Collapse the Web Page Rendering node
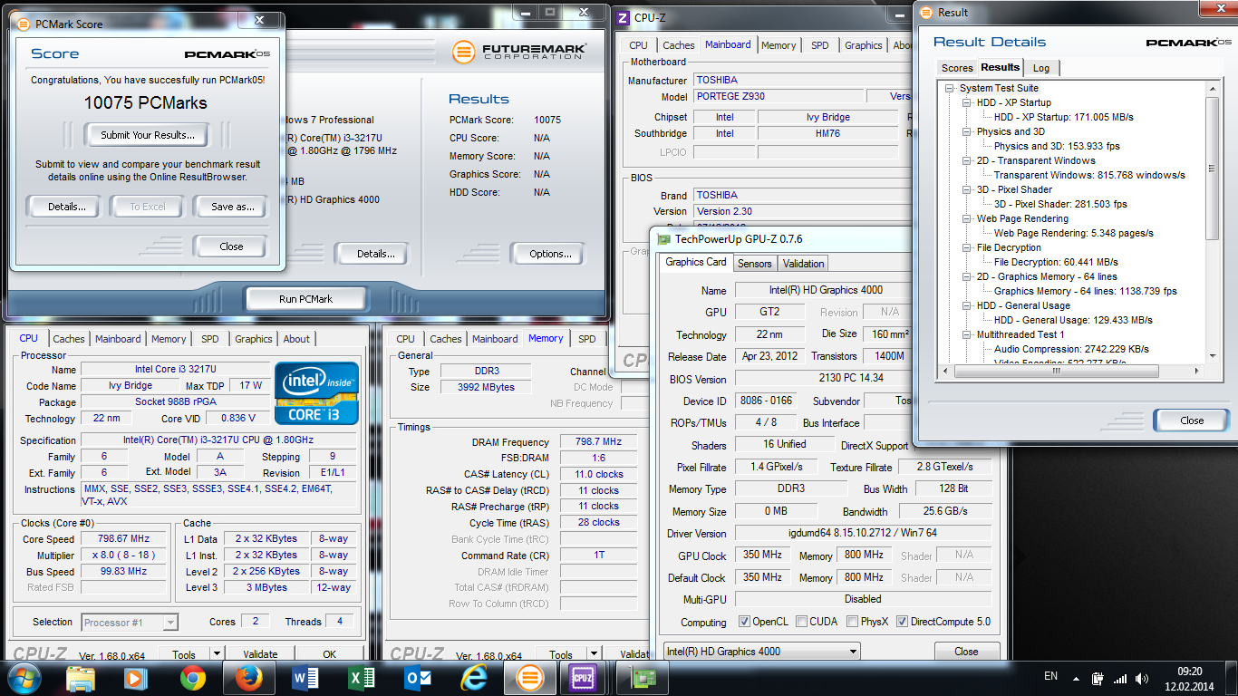Screen dimensions: 1238x696 coord(967,218)
